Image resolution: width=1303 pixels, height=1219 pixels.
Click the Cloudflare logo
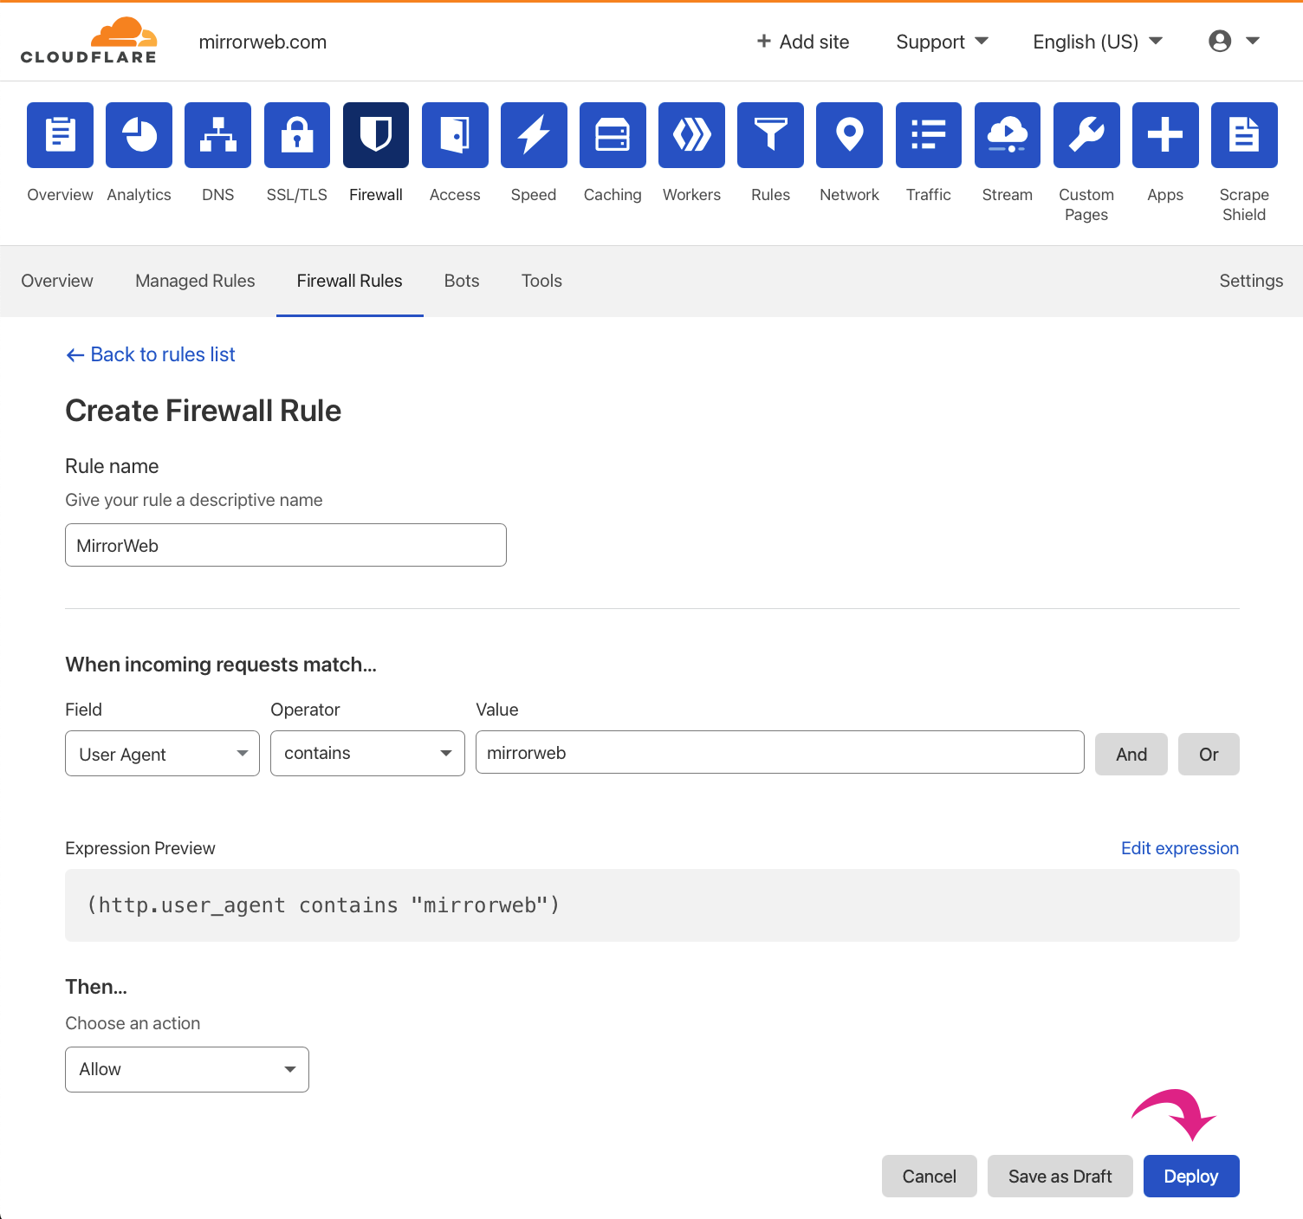coord(88,41)
